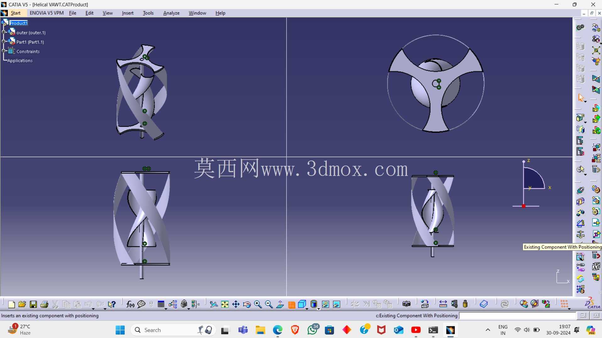
Task: Click the Zoom In magnifier
Action: pyautogui.click(x=258, y=304)
